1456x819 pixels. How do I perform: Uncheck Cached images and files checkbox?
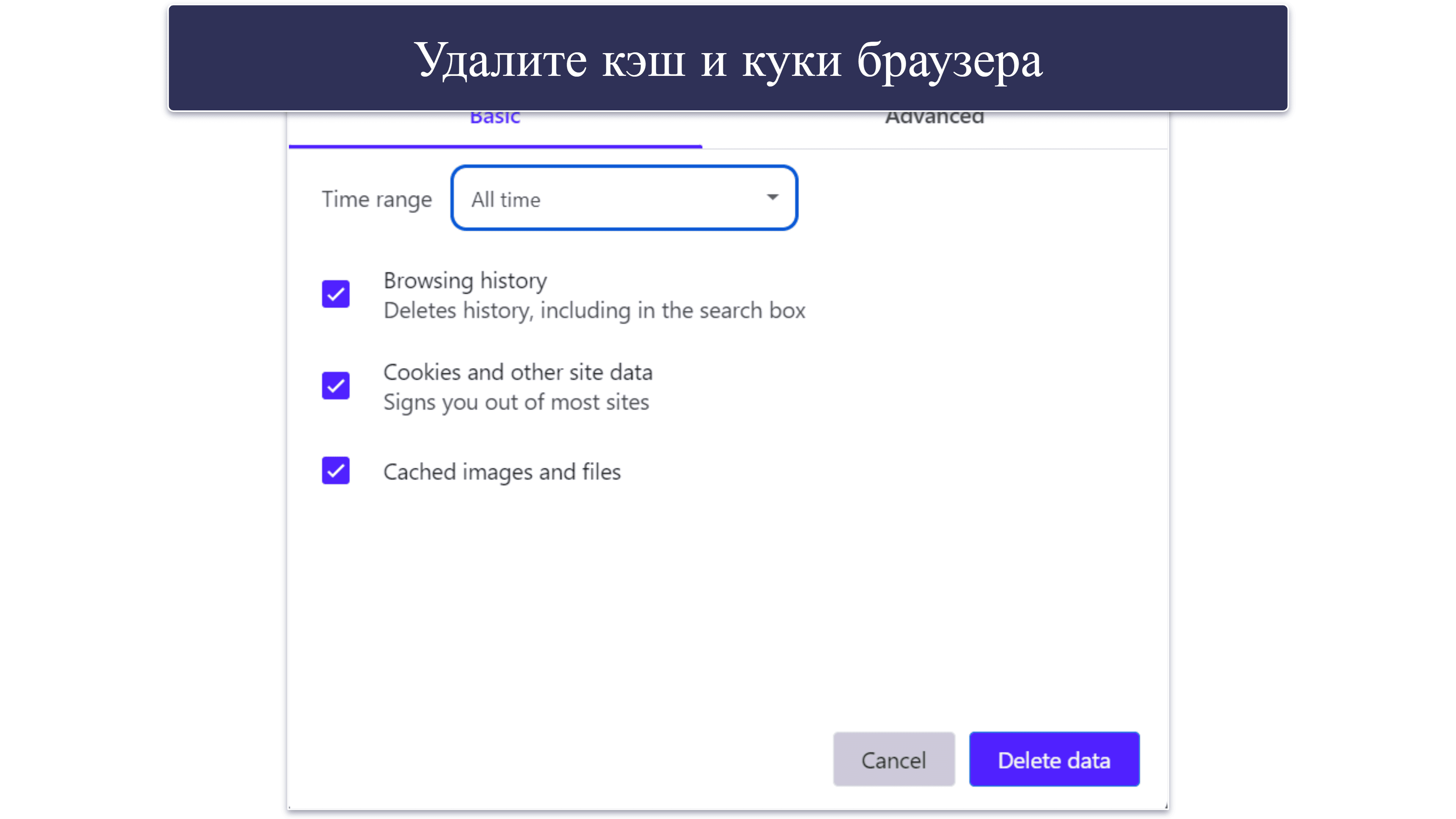pyautogui.click(x=336, y=470)
